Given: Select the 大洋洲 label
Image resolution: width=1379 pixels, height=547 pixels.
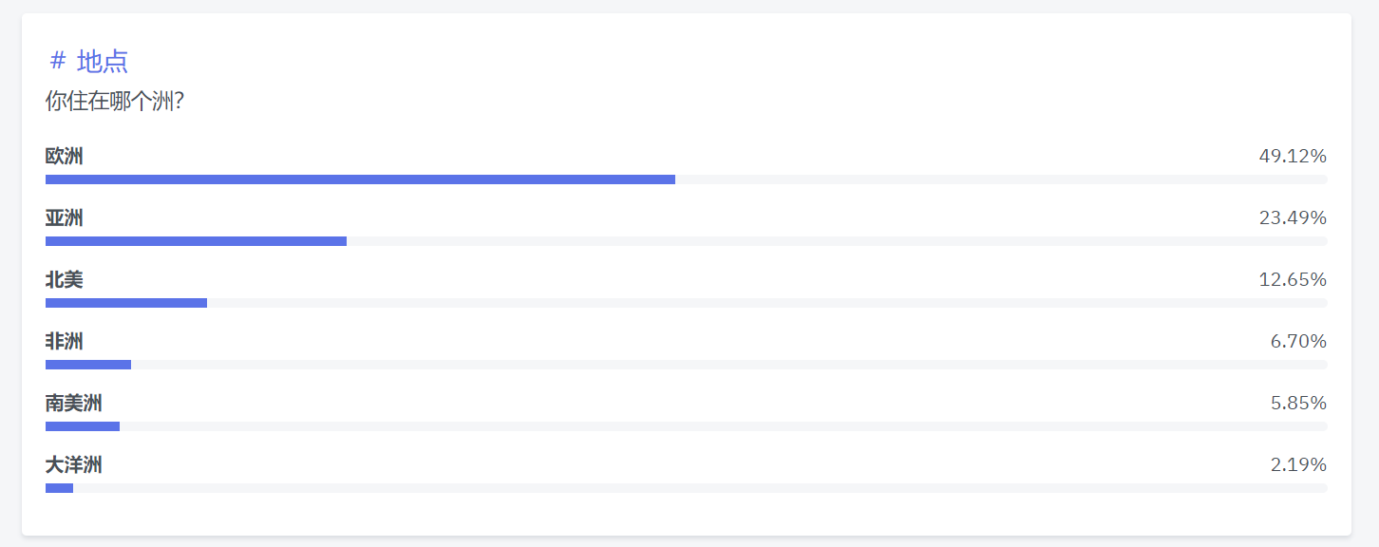Looking at the screenshot, I should tap(74, 464).
